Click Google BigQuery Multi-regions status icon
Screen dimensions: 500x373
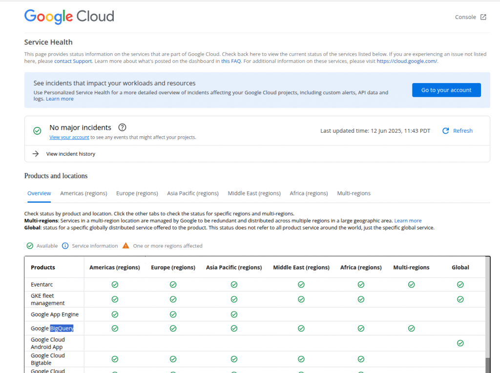coord(411,329)
